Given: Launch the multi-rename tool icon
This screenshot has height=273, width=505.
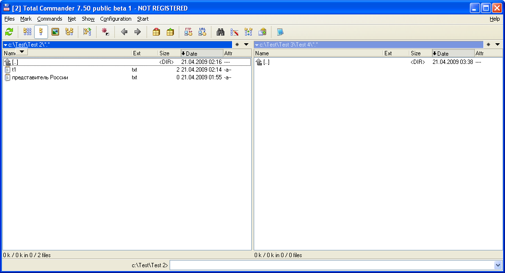Looking at the screenshot, I should 234,32.
